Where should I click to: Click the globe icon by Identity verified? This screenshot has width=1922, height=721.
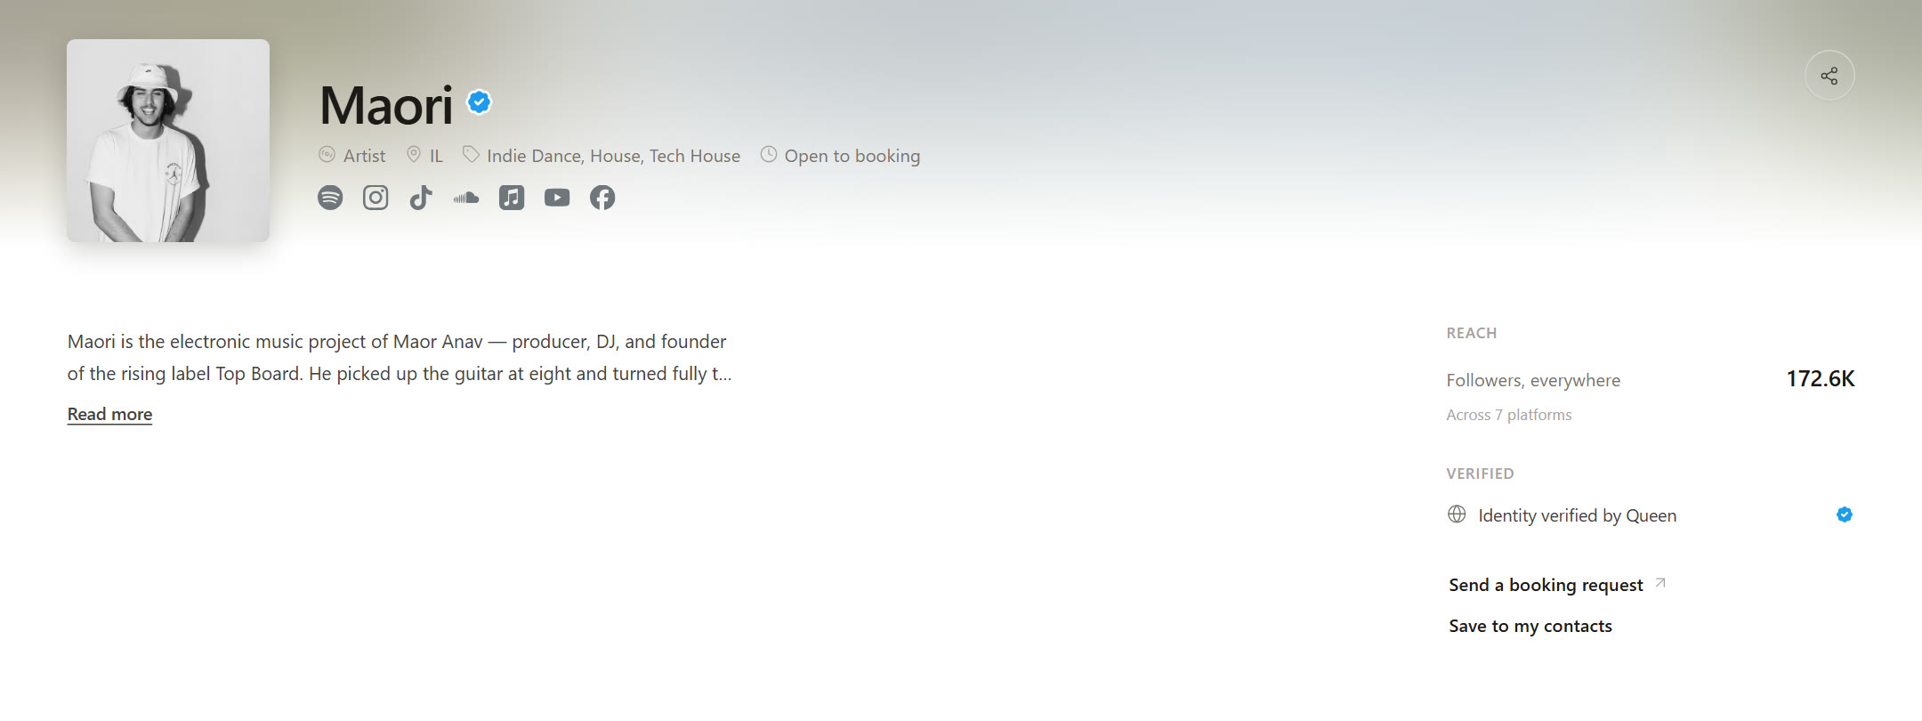tap(1457, 514)
